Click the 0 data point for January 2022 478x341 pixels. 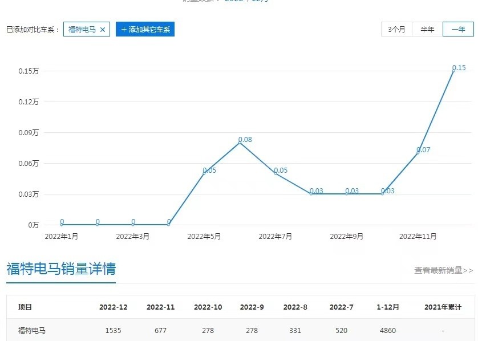coord(62,225)
